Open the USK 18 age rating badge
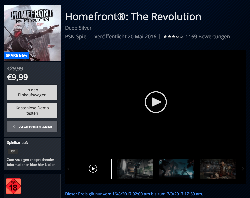Screen dimensions: 250x198 (x=13, y=186)
